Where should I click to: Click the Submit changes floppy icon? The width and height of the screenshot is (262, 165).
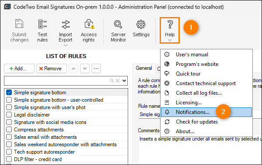(19, 24)
